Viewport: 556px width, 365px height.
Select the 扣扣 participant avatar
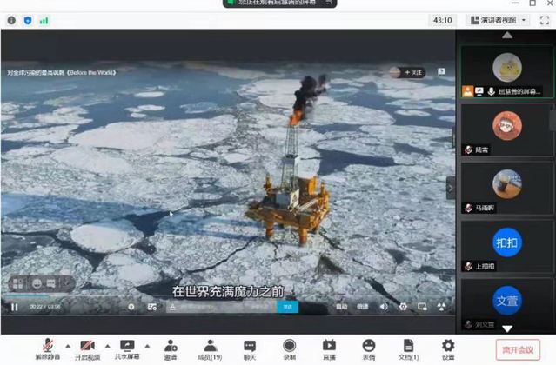click(x=507, y=242)
